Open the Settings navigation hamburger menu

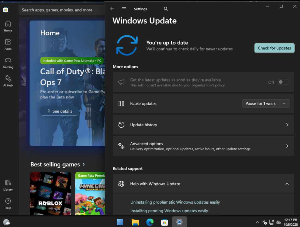[x=124, y=9]
